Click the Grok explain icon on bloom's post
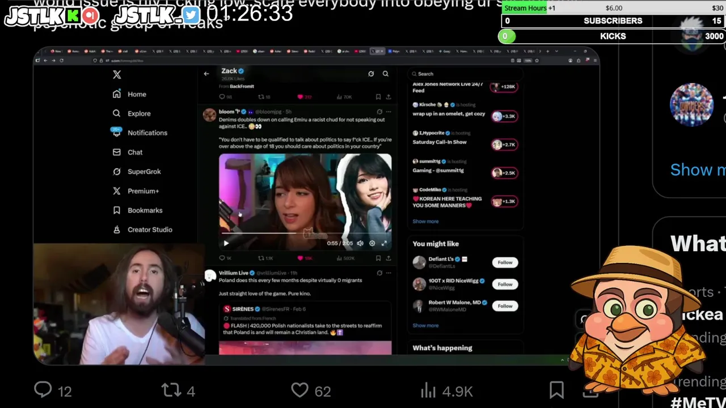Screen dimensions: 726x408 click(x=379, y=112)
